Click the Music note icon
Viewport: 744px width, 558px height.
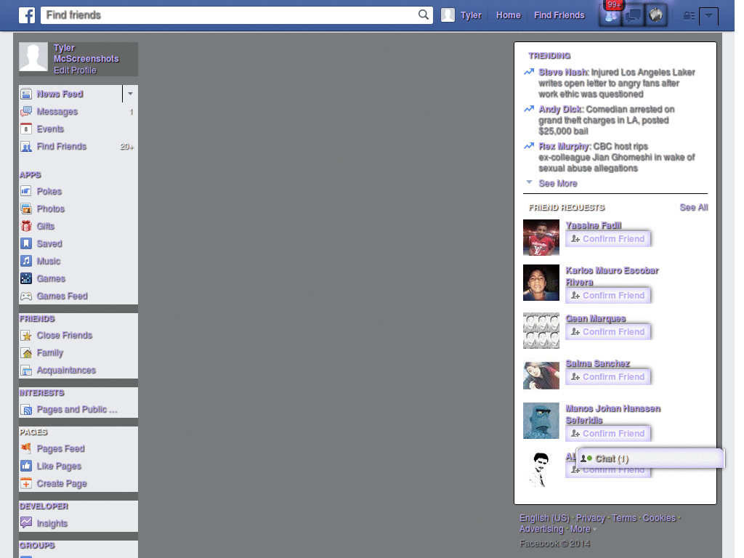point(26,261)
